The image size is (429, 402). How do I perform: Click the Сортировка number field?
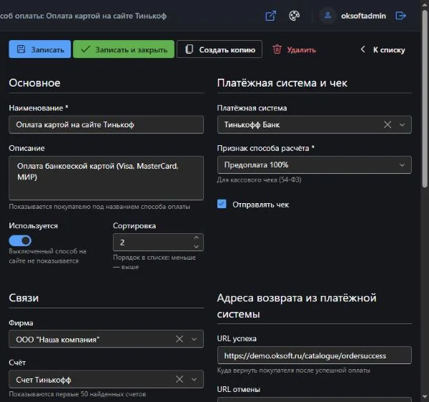158,242
